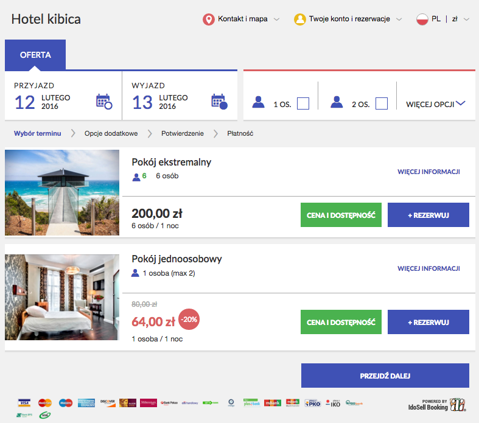Click the arrival date calendar icon

(x=104, y=101)
